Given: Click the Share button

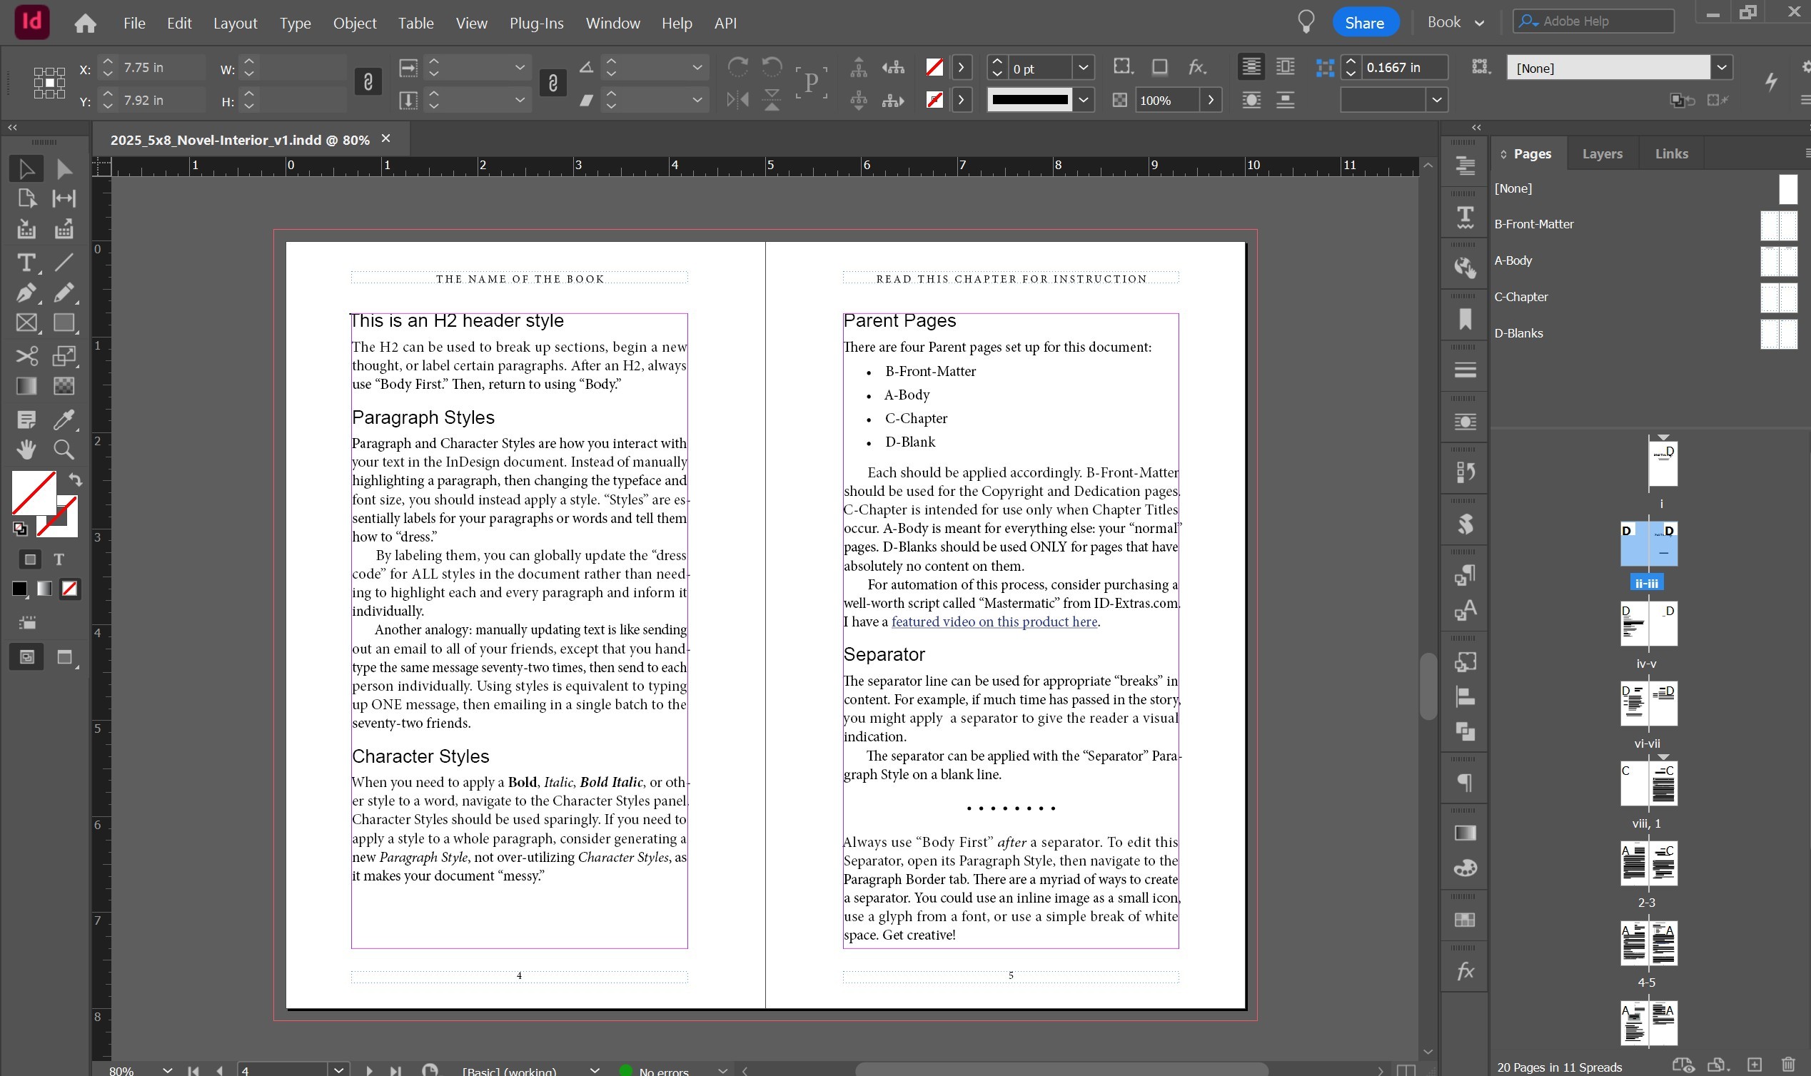Looking at the screenshot, I should point(1364,23).
